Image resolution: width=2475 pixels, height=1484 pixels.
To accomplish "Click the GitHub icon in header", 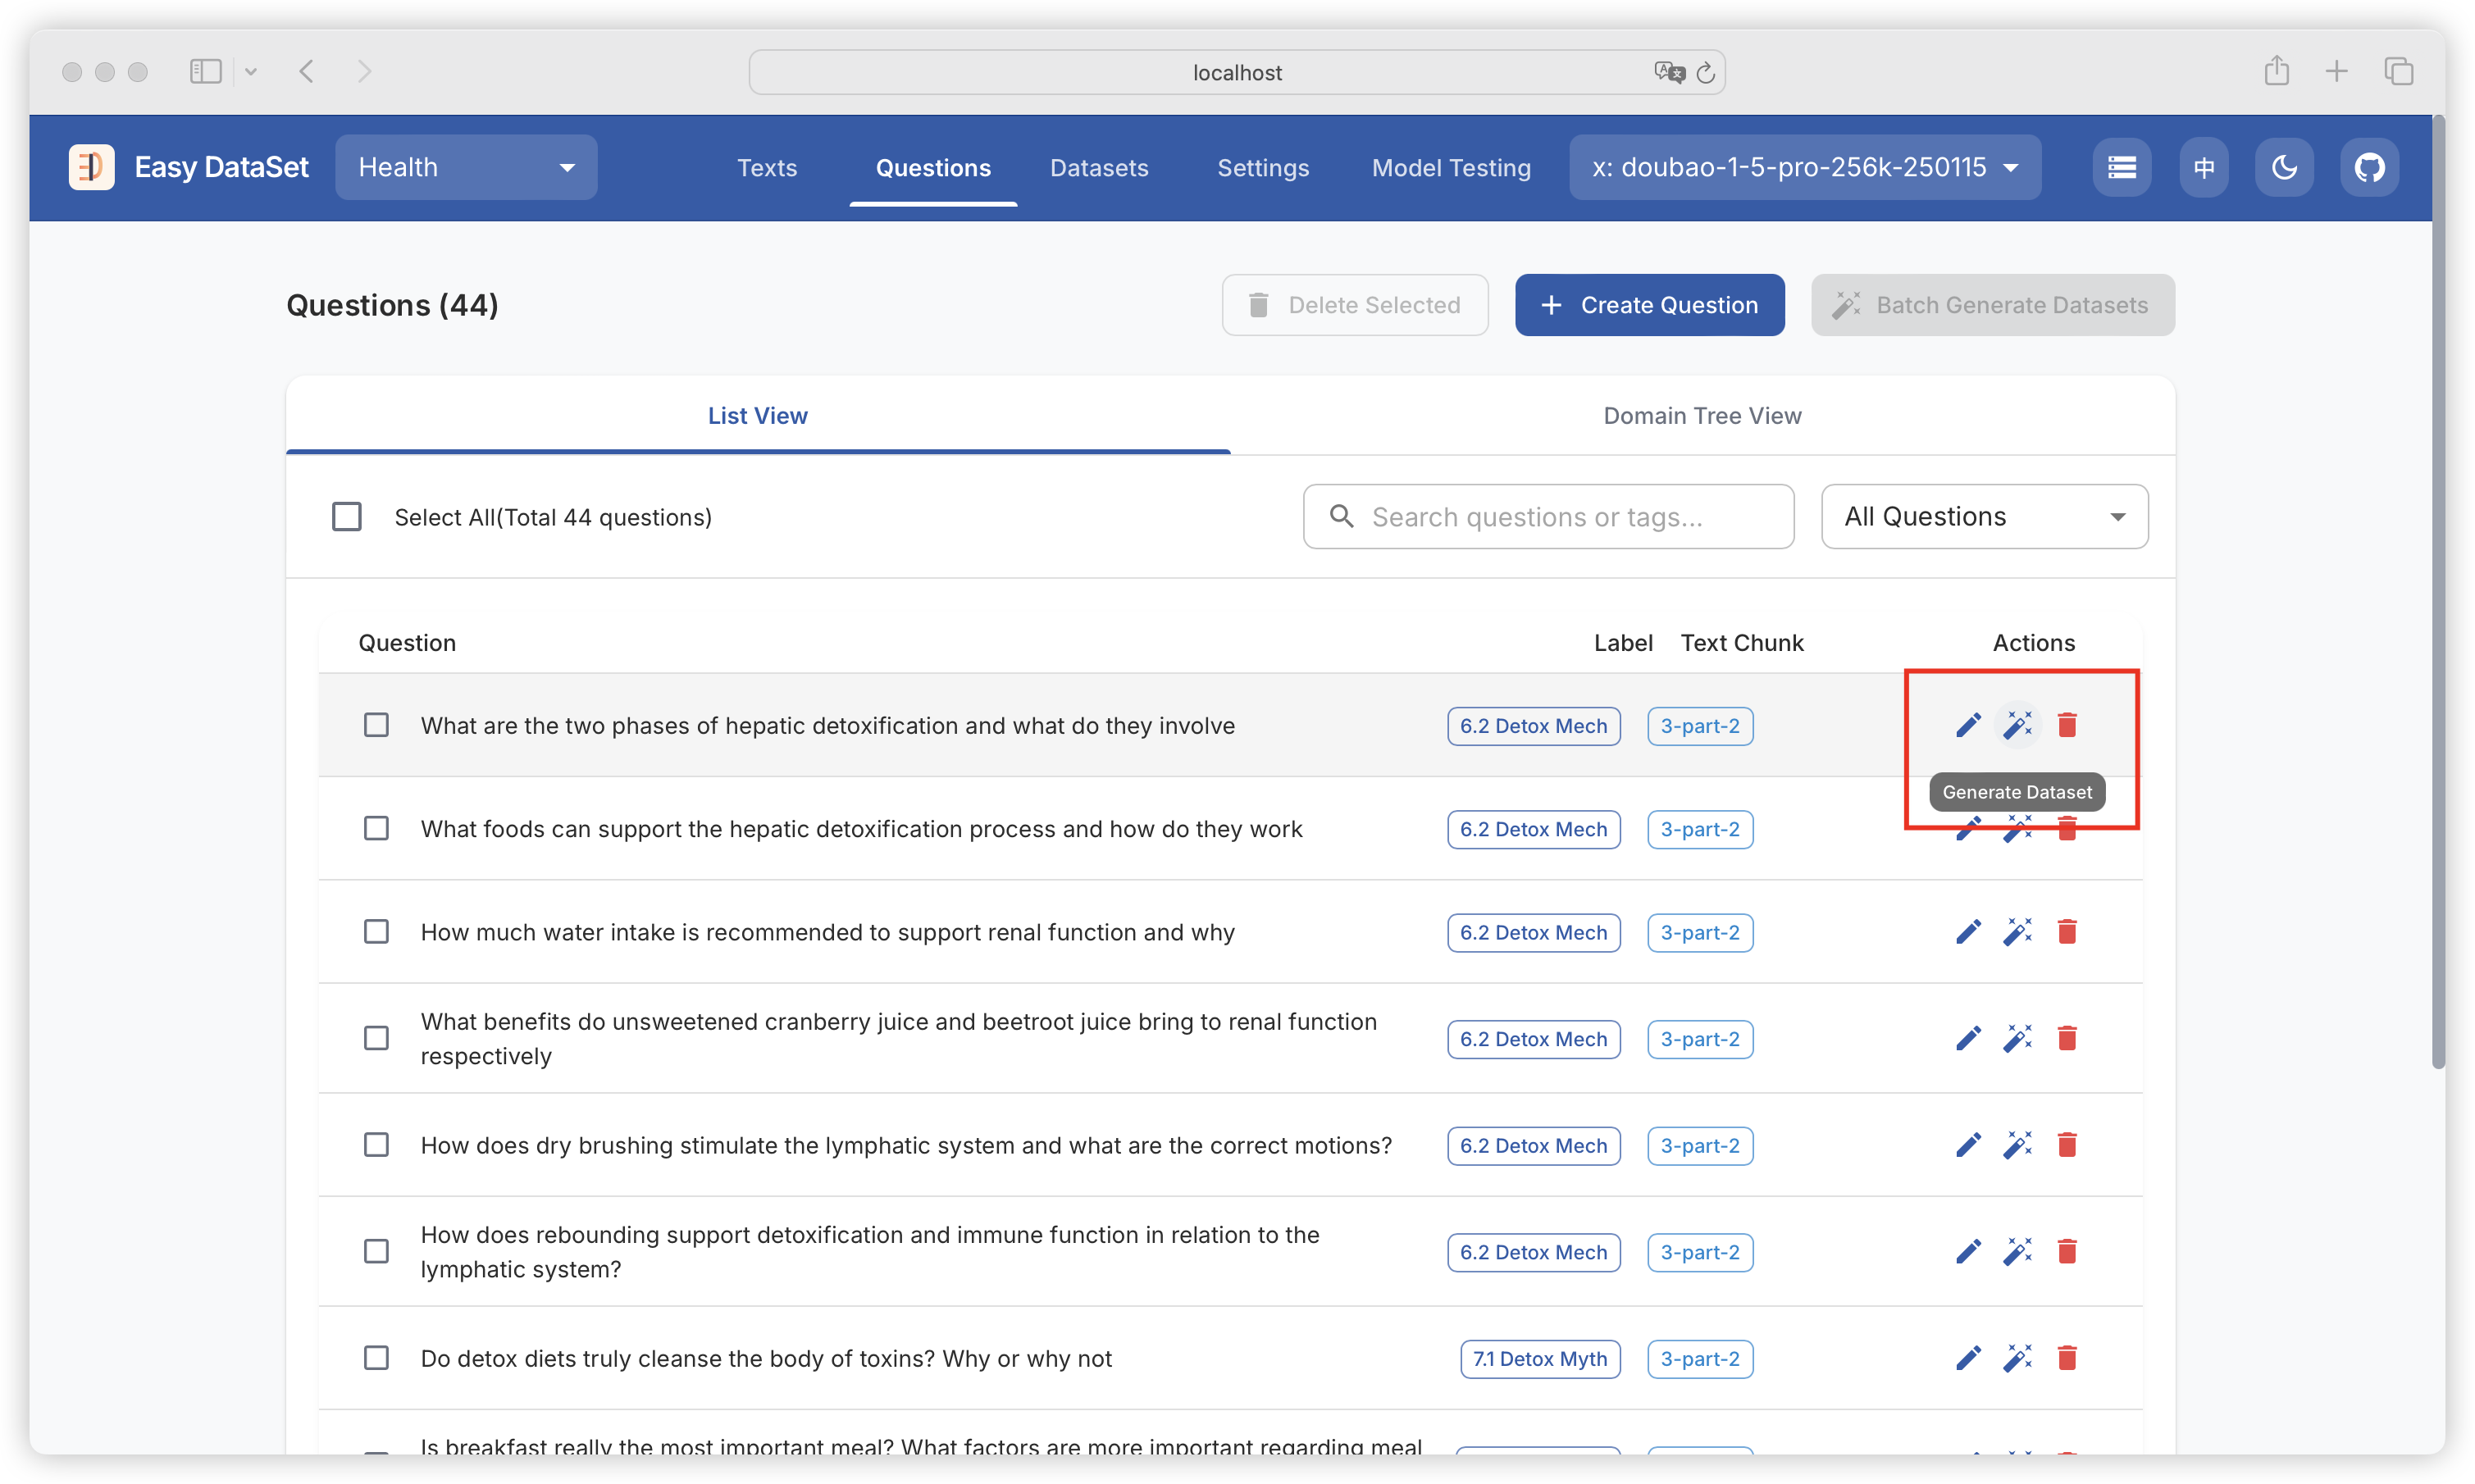I will pyautogui.click(x=2368, y=167).
